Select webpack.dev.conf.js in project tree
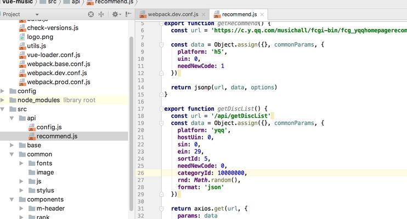 click(x=57, y=73)
